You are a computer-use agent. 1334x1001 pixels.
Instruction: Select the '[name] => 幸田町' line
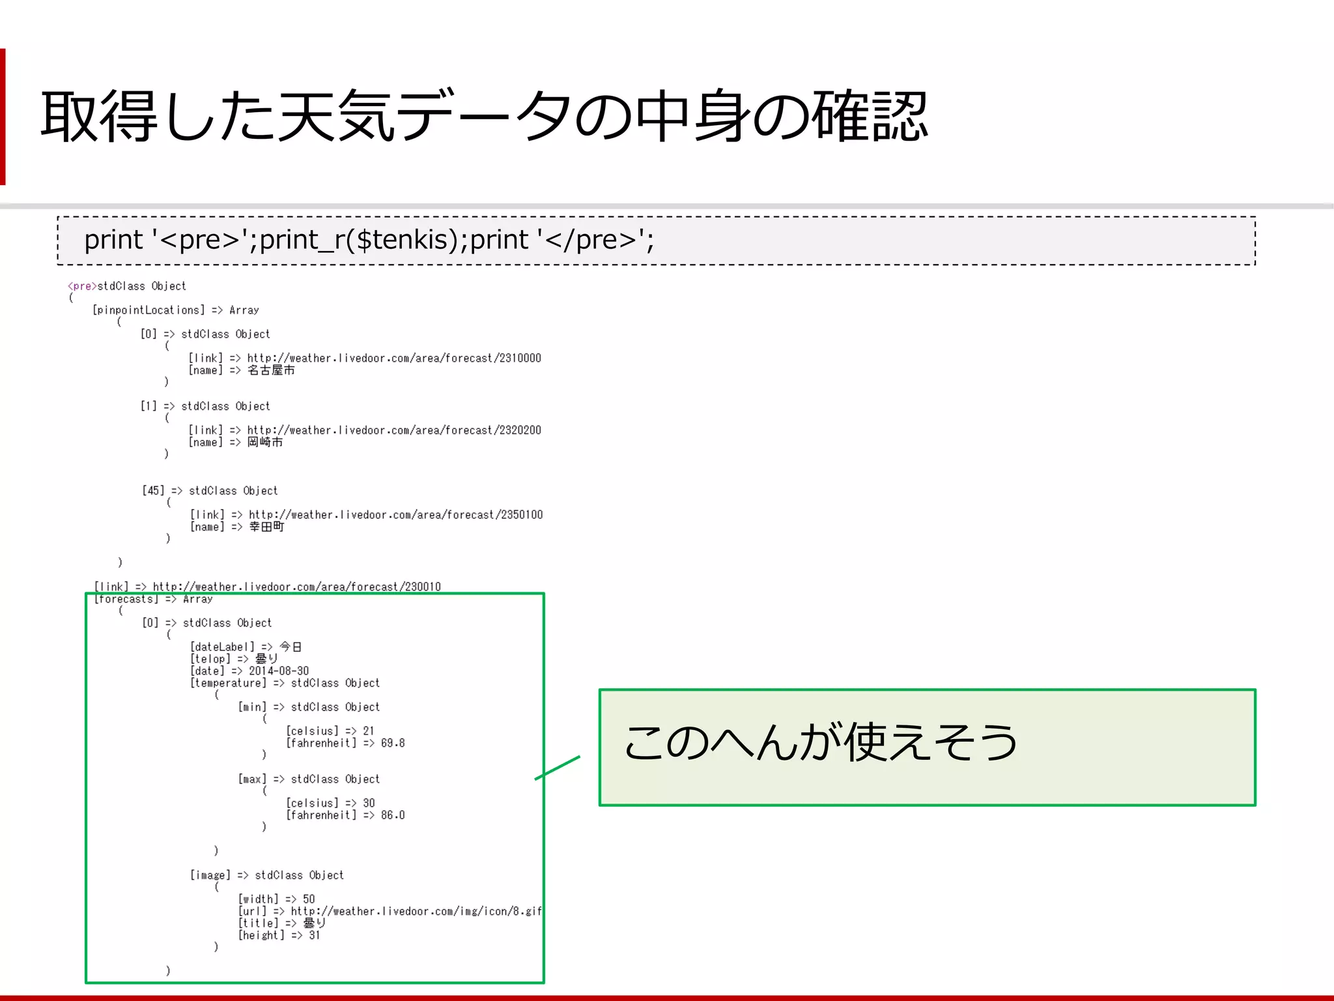point(237,527)
